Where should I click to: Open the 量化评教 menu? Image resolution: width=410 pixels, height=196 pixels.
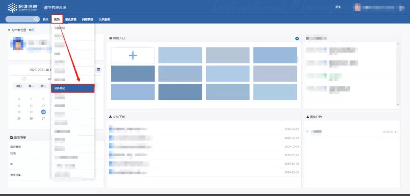pos(71,19)
